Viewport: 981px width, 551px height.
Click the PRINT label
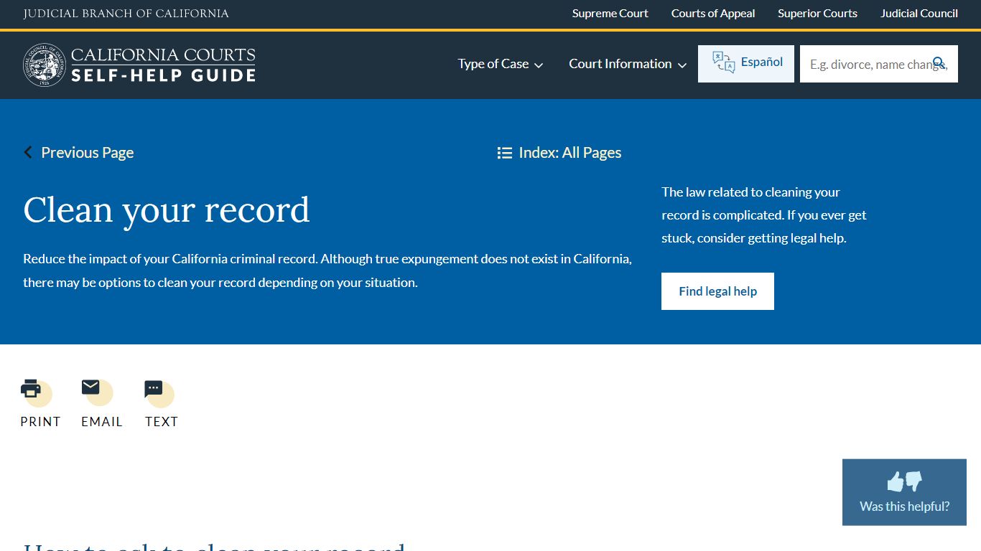pos(40,422)
